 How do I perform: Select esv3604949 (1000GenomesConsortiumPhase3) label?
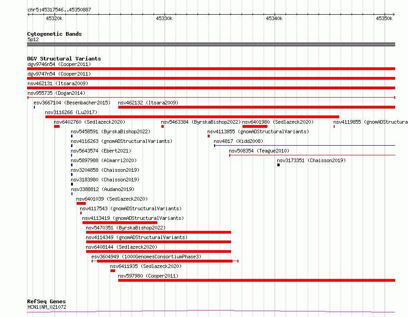(x=146, y=257)
